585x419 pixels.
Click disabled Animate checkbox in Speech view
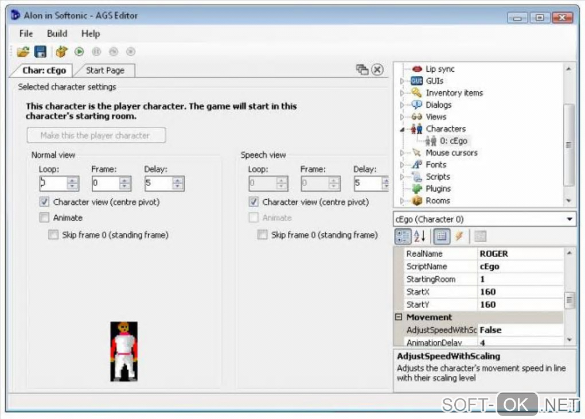tap(253, 218)
